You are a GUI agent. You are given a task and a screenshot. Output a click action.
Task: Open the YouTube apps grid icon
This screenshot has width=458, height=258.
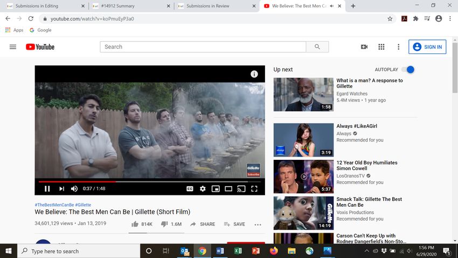(x=381, y=47)
